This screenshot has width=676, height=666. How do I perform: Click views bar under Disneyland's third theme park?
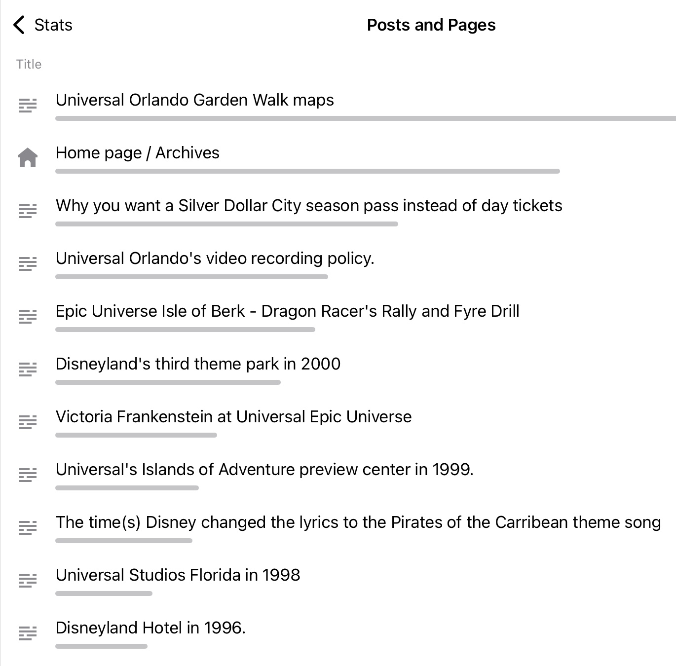[168, 382]
